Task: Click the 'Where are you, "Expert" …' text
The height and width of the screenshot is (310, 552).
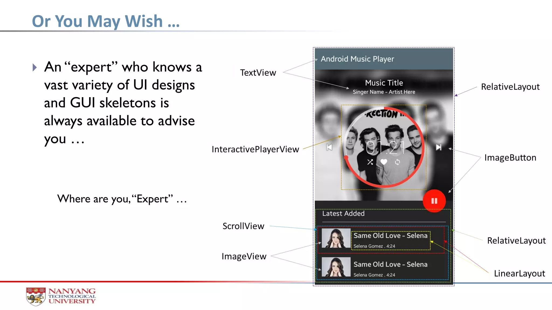Action: [122, 199]
